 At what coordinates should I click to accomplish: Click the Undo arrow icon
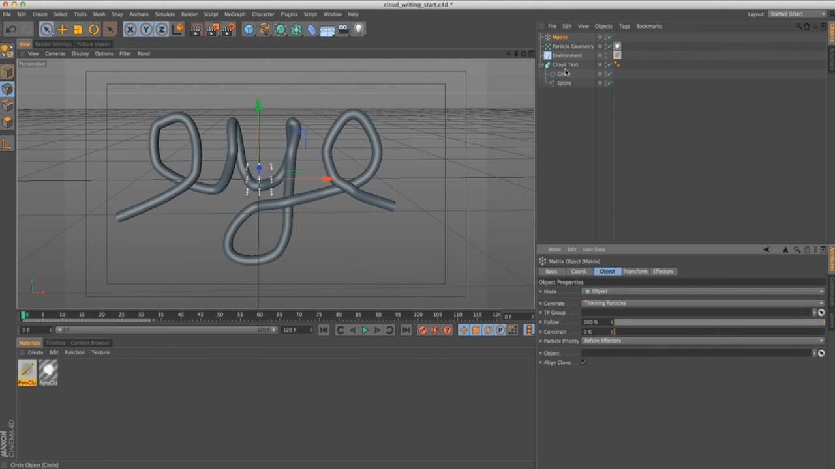[x=10, y=29]
